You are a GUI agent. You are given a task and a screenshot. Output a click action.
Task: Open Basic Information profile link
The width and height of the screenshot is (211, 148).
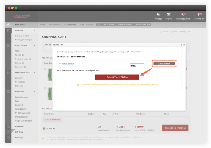point(22,97)
